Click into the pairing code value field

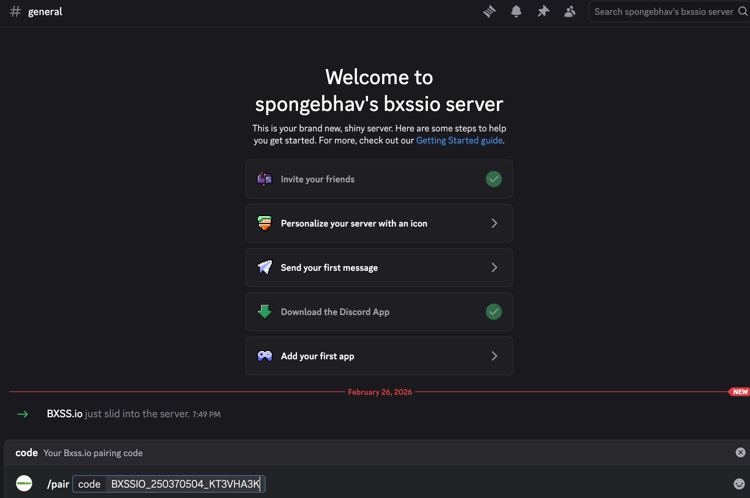pos(185,484)
